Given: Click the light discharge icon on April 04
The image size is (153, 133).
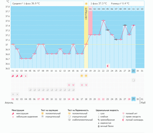Looking at the screenshot, I should pos(26,76).
